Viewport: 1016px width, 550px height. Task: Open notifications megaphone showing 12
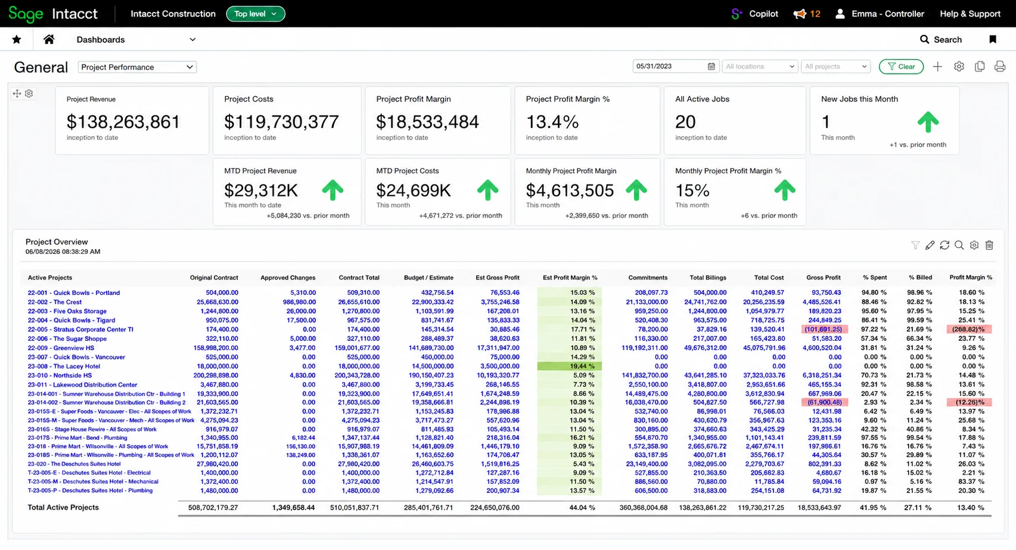coord(807,14)
